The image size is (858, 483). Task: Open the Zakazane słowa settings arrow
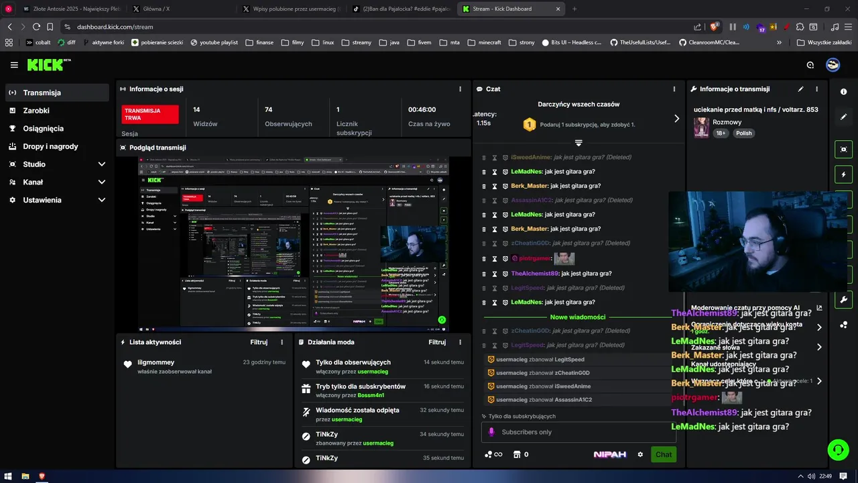(x=819, y=347)
